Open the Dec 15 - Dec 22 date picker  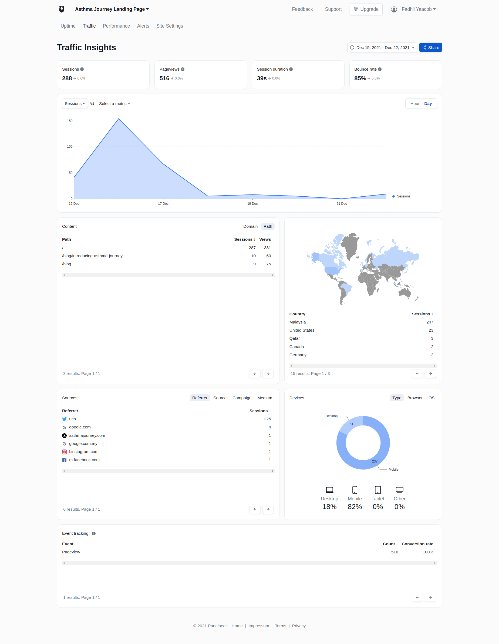(x=382, y=47)
